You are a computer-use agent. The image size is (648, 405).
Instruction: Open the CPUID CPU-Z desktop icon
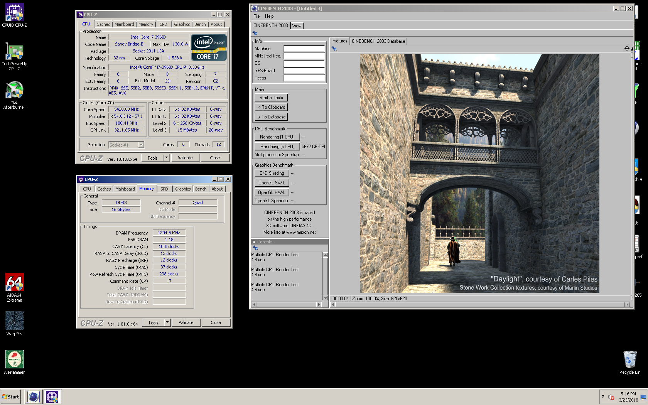(14, 15)
